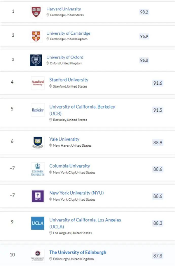Viewport: 175px width, 266px height.
Task: Open the Harvard University link
Action: [x=64, y=9]
